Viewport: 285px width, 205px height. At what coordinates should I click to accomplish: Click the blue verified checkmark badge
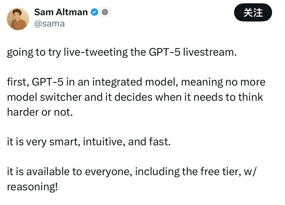point(94,12)
